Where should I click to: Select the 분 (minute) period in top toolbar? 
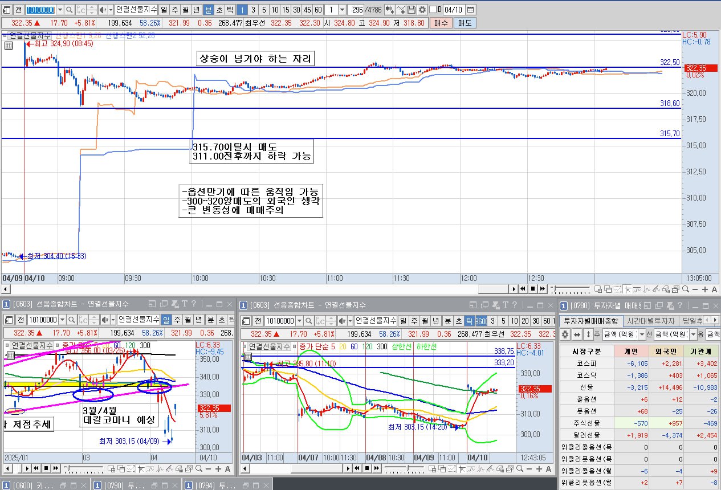tap(209, 10)
